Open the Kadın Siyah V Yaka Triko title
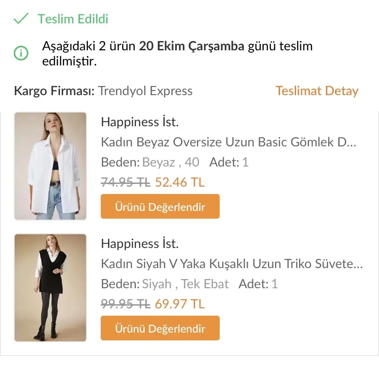Screen dimensions: 379x366 232,264
